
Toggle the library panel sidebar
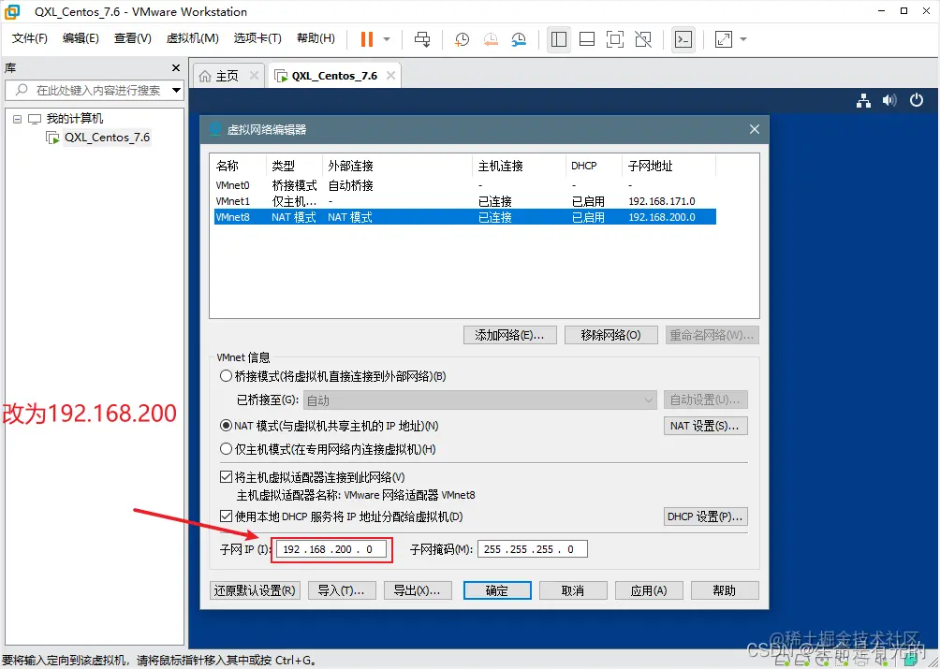[558, 39]
